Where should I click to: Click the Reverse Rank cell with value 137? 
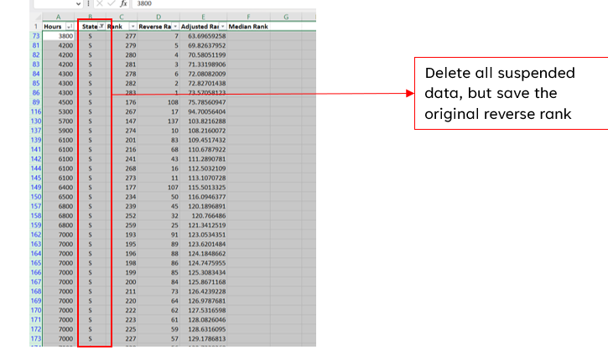[x=158, y=121]
